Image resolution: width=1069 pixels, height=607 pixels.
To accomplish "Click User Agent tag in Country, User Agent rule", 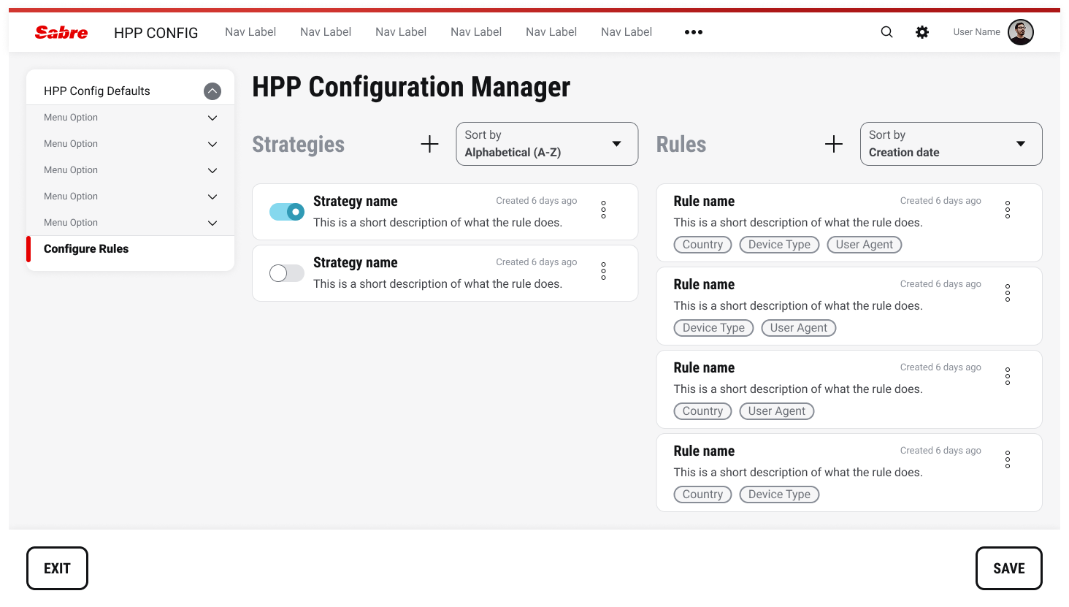I will coord(777,411).
